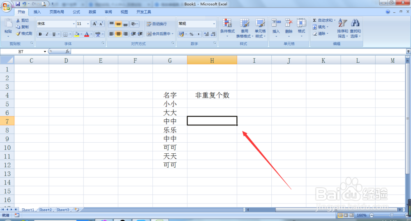Viewport: 411px width, 221px height.
Task: Toggle Italic formatting
Action: (47, 34)
